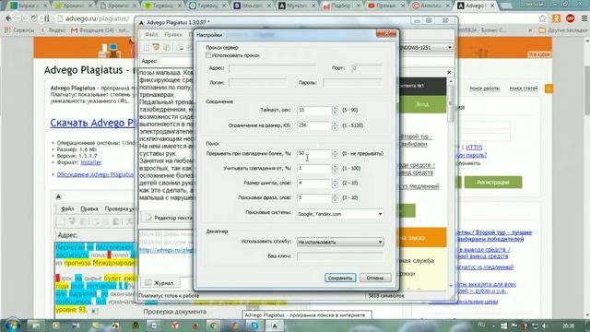Click the Таймаут seconds input field
Viewport: 590px width, 332px height.
click(x=314, y=111)
